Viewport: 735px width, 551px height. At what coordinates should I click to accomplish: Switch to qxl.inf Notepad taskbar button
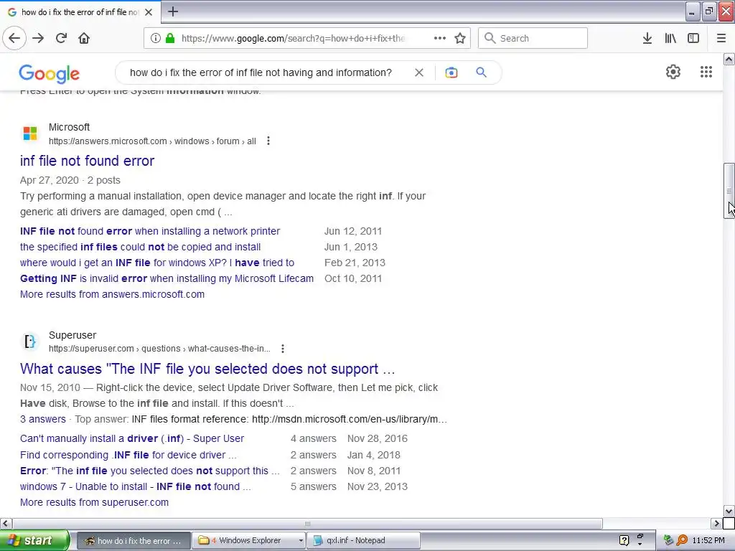point(363,541)
